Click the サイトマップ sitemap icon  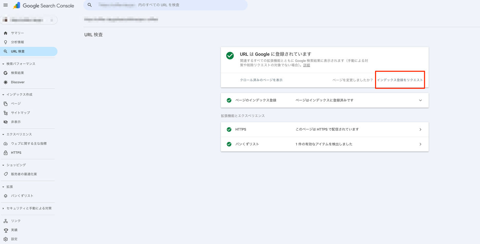pos(5,113)
